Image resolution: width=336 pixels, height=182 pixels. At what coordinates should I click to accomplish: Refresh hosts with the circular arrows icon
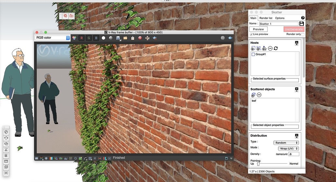click(x=276, y=48)
